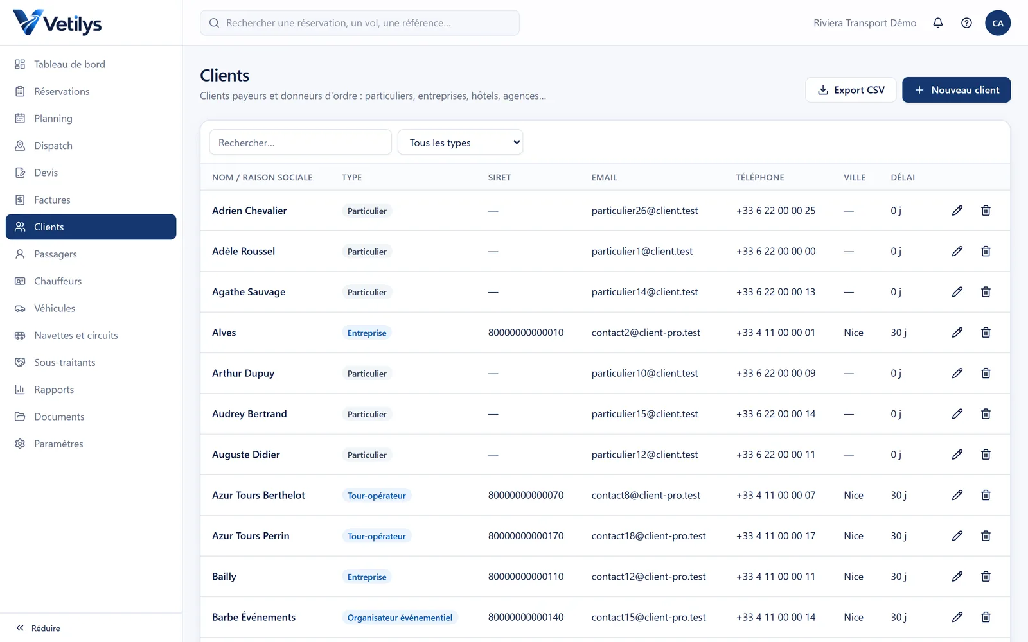Focus the global reservation search field
This screenshot has height=642, width=1028.
[x=360, y=23]
